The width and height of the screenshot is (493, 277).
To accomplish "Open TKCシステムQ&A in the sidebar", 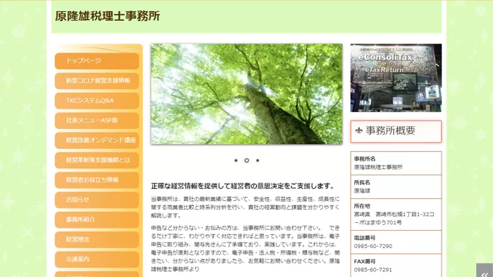I will click(x=97, y=100).
